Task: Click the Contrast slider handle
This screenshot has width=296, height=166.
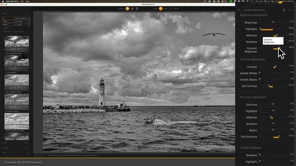Action: (276, 66)
